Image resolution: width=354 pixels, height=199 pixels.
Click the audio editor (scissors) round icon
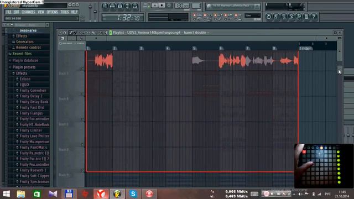(x=291, y=17)
